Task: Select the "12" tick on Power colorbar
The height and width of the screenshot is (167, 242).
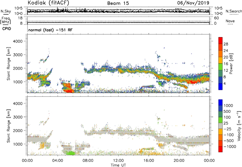Action: [x=226, y=71]
